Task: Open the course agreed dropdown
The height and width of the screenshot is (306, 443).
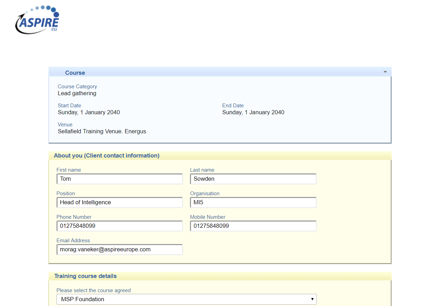Action: (x=186, y=299)
